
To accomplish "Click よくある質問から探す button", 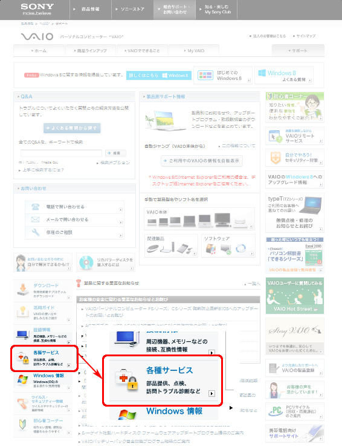I will click(x=72, y=128).
